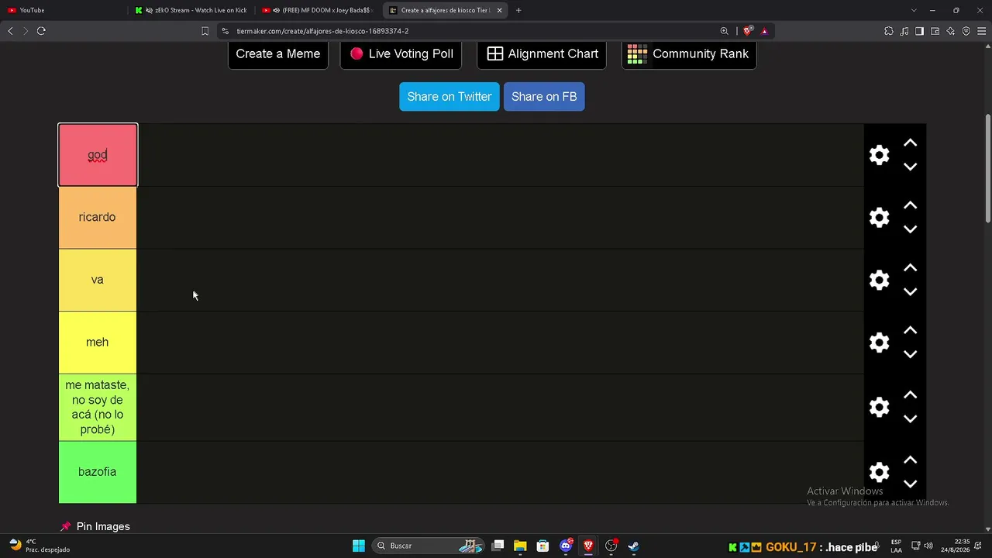
Task: Move ricardo tier row down
Action: click(911, 229)
